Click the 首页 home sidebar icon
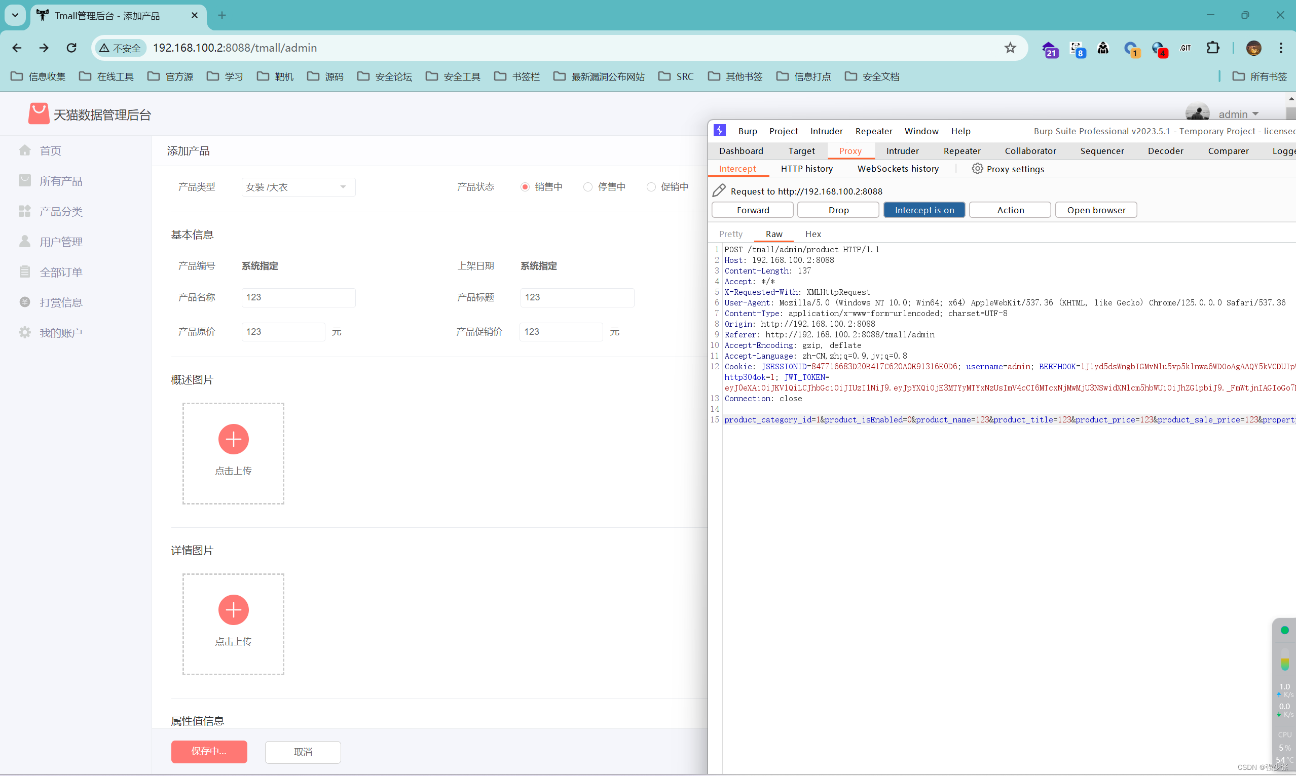This screenshot has width=1296, height=776. coord(25,150)
